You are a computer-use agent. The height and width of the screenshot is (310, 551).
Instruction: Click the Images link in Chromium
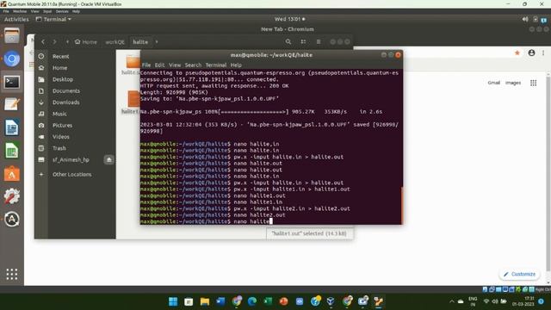[x=513, y=83]
